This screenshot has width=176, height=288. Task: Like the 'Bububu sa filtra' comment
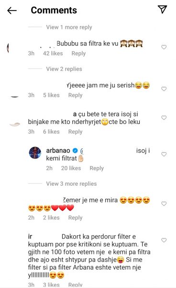(x=164, y=47)
